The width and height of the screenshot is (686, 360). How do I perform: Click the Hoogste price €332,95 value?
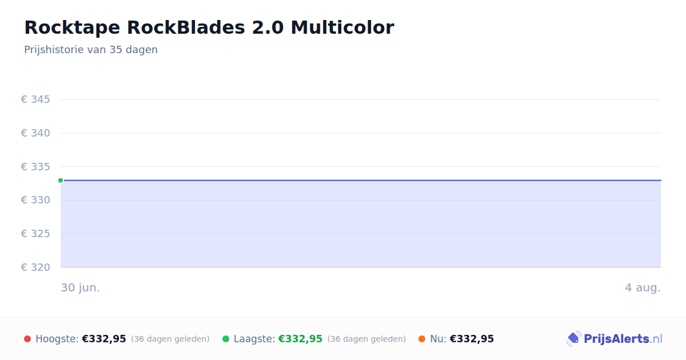(x=104, y=339)
